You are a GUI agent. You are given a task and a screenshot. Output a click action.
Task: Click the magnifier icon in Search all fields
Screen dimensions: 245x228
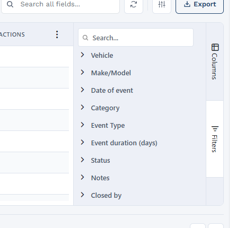click(x=10, y=4)
